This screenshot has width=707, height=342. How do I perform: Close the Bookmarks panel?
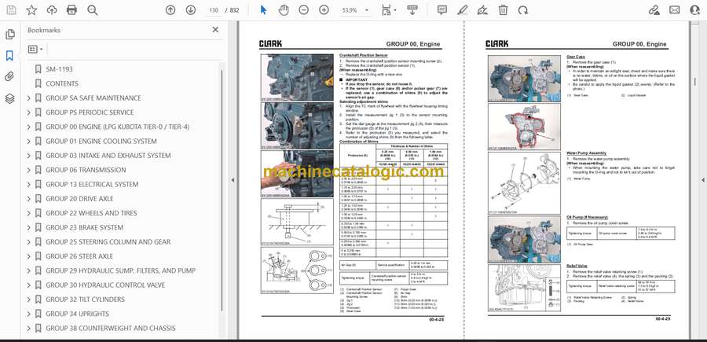pyautogui.click(x=215, y=30)
